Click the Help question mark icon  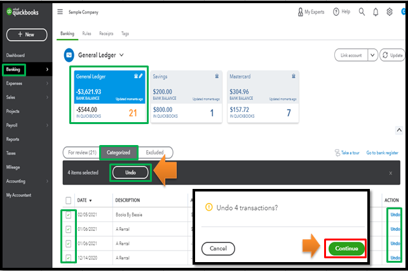[336, 11]
